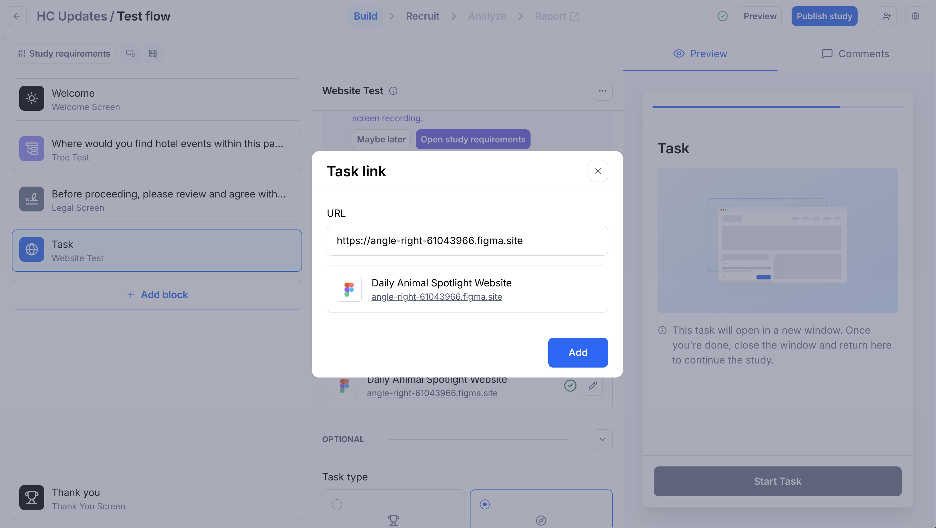
Task: Click the Daily Animal Spotlight Website title in dialog
Action: click(x=441, y=283)
